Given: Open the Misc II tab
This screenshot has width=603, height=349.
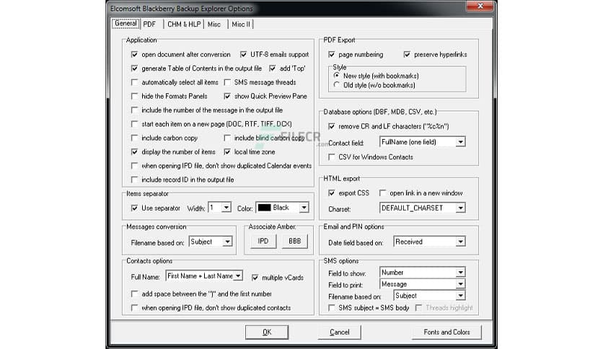Looking at the screenshot, I should click(x=241, y=25).
